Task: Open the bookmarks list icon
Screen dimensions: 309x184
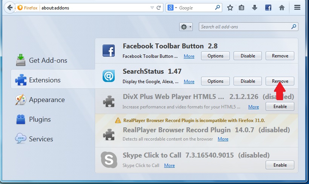Action: pyautogui.click(x=241, y=8)
